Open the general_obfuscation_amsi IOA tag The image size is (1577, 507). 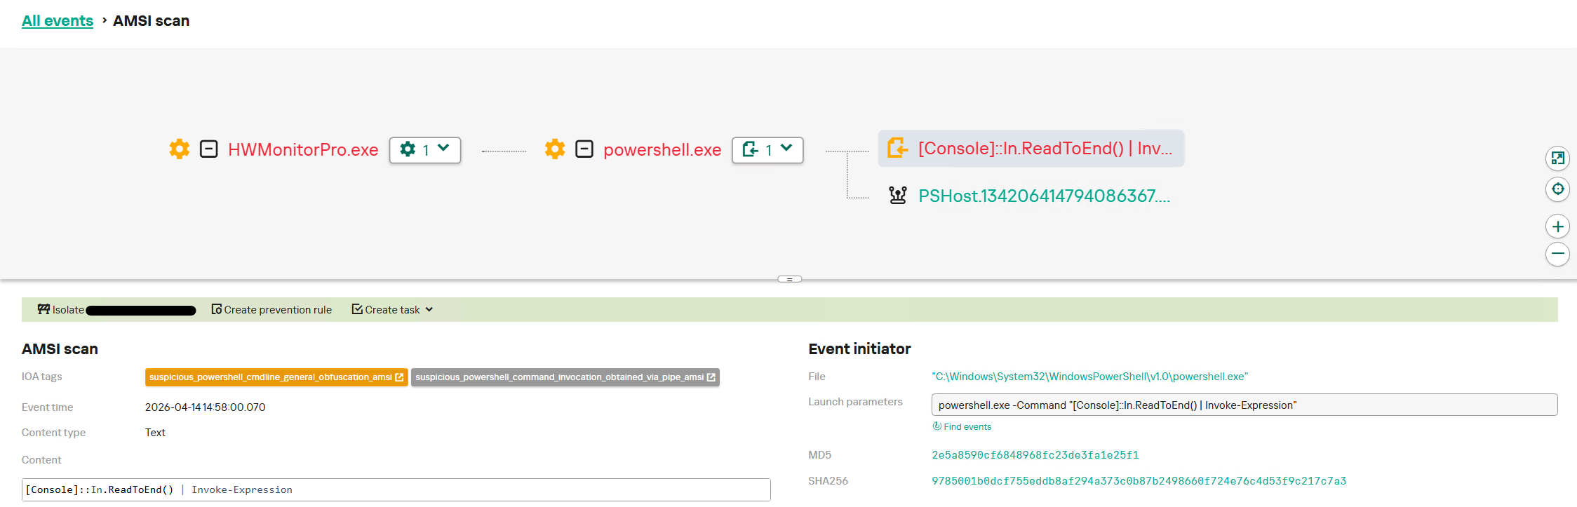(x=276, y=377)
